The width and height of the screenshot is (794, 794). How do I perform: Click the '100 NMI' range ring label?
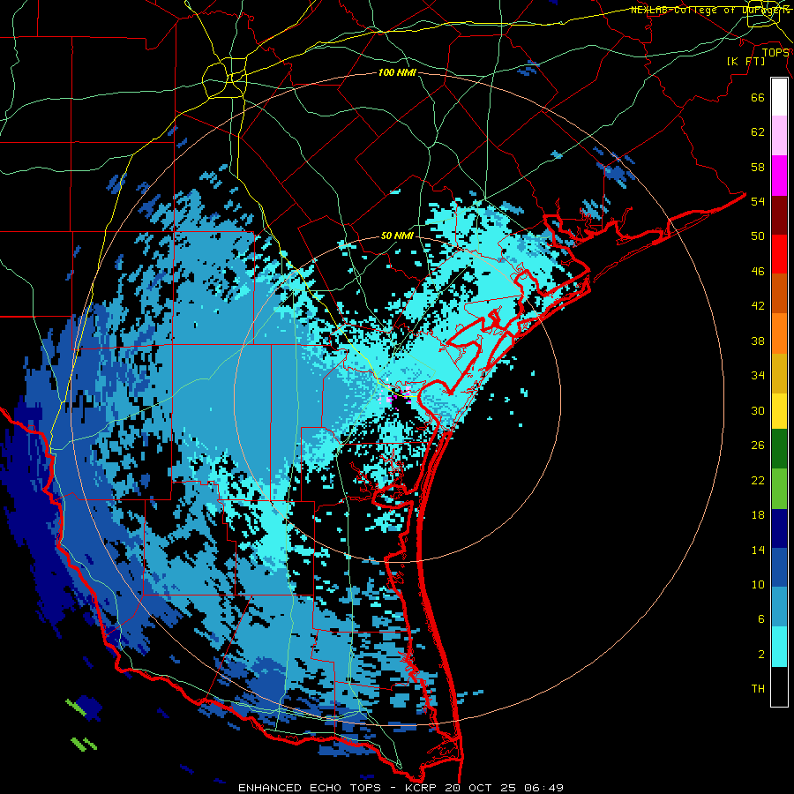pyautogui.click(x=397, y=73)
